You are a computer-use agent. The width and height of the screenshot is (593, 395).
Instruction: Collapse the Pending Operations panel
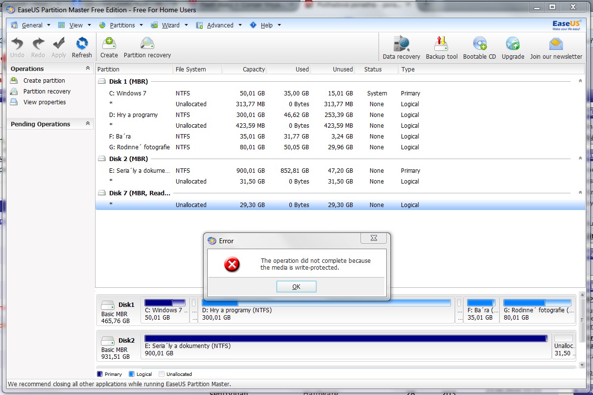tap(88, 124)
